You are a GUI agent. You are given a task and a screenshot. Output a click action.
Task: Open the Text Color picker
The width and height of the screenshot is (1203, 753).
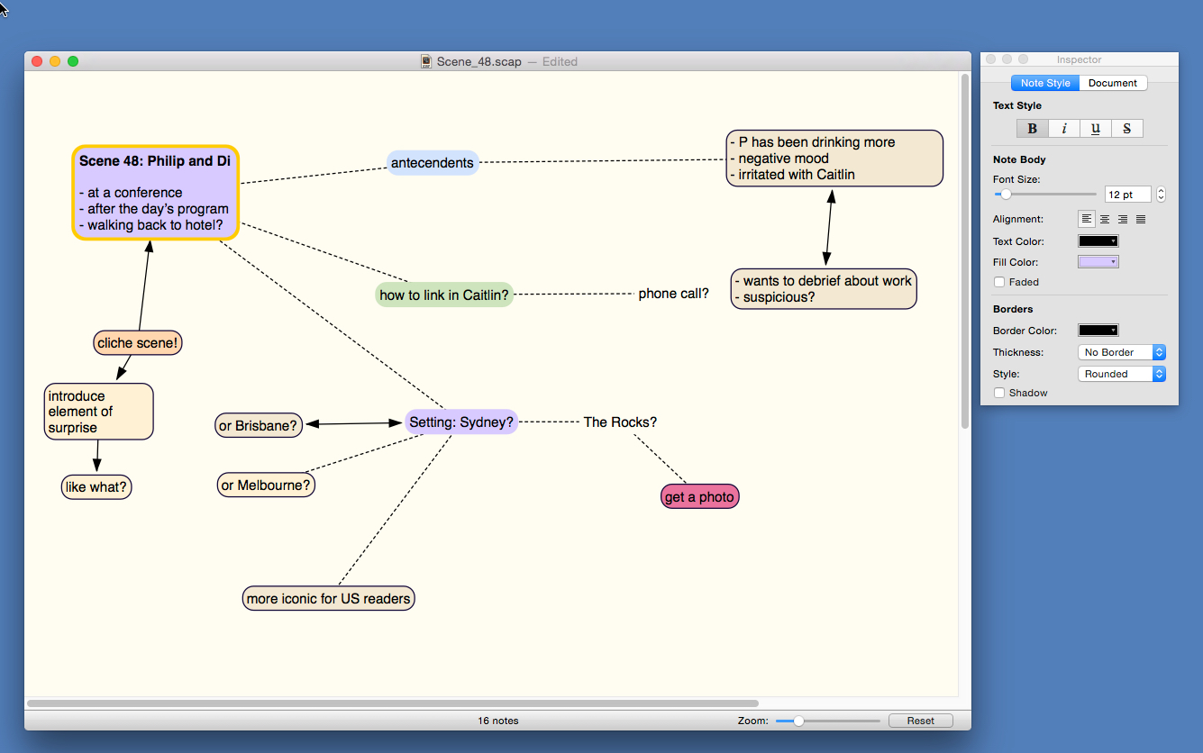1098,241
